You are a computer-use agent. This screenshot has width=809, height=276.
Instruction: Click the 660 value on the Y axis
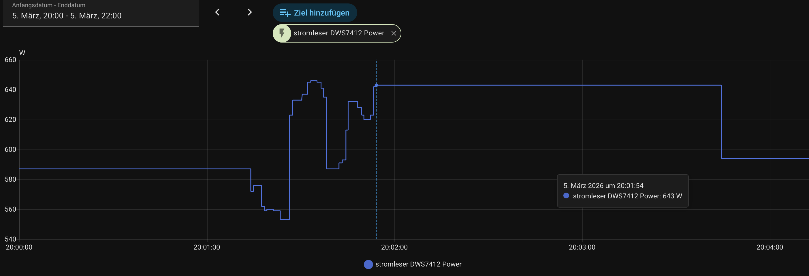click(x=10, y=60)
